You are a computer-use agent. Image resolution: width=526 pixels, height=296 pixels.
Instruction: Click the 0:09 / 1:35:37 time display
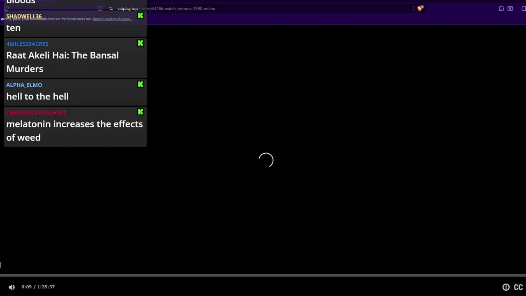[38, 287]
